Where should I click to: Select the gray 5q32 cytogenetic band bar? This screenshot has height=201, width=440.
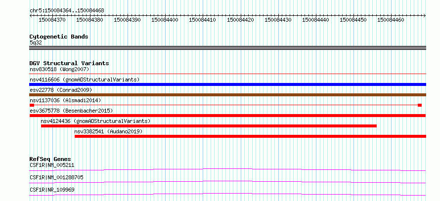click(228, 47)
